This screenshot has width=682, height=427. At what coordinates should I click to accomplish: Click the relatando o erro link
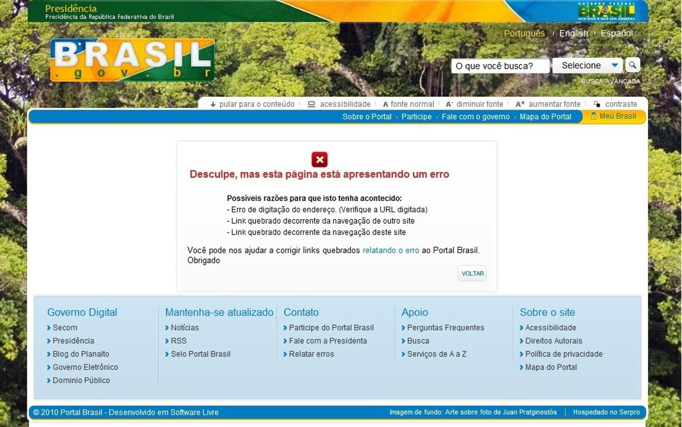pyautogui.click(x=390, y=250)
